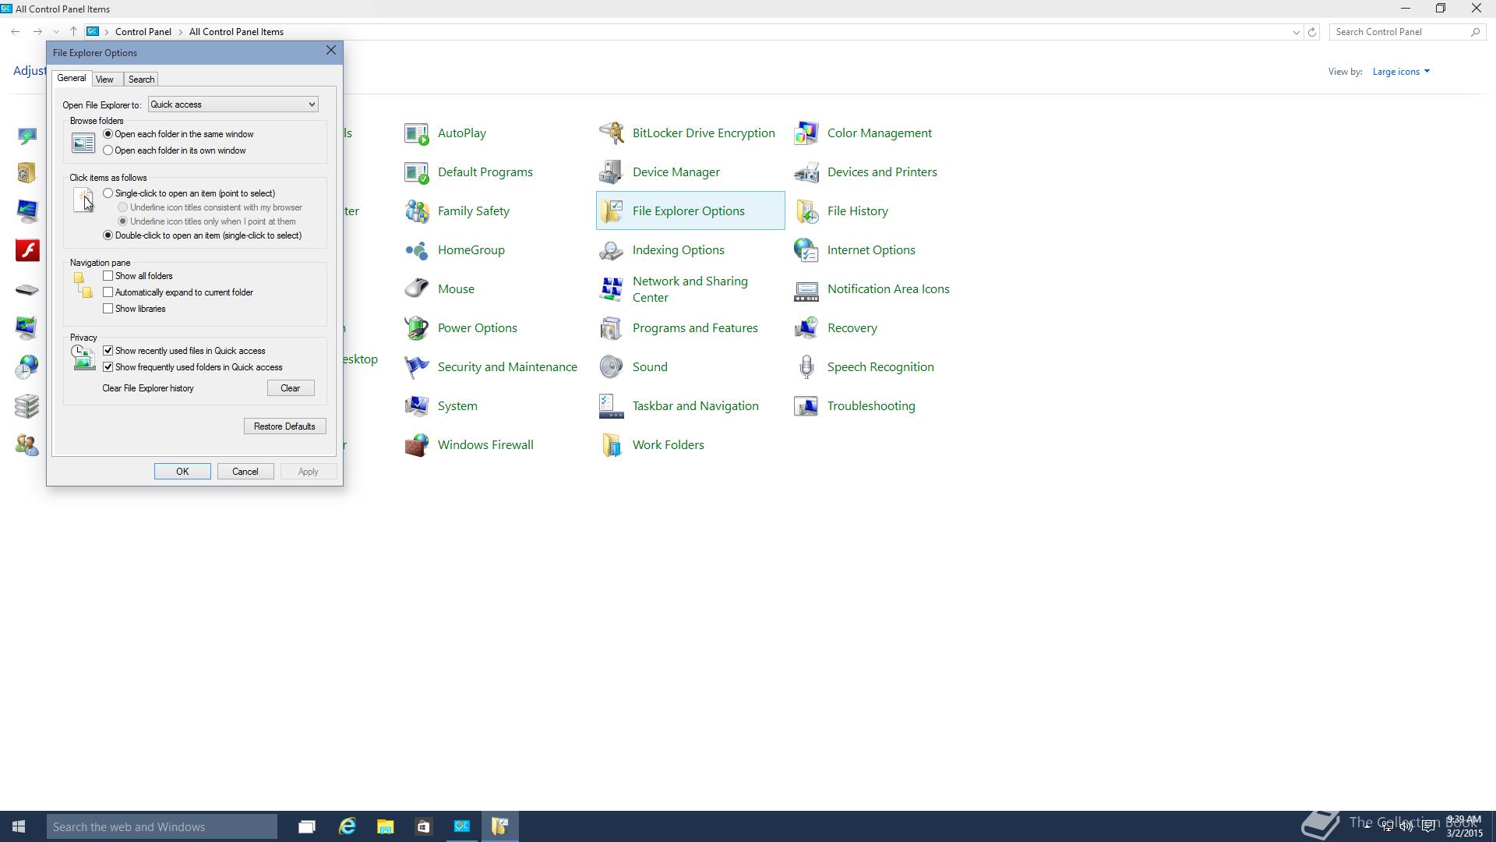The height and width of the screenshot is (842, 1496).
Task: Open Windows Firewall brick icon
Action: [x=417, y=445]
